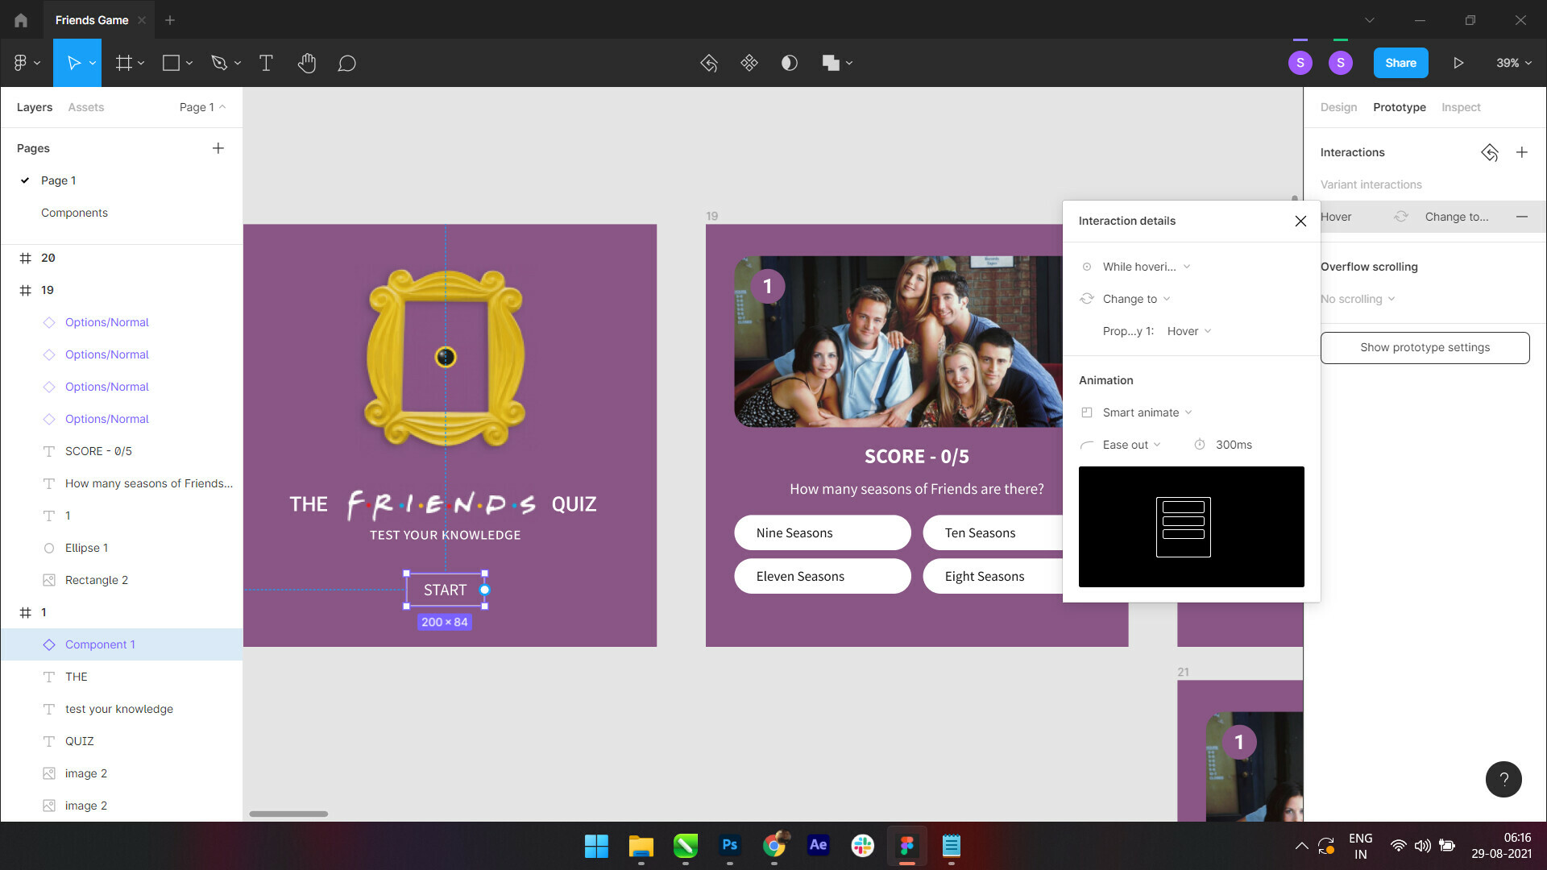Collapse the Page 1 pages list

point(203,107)
